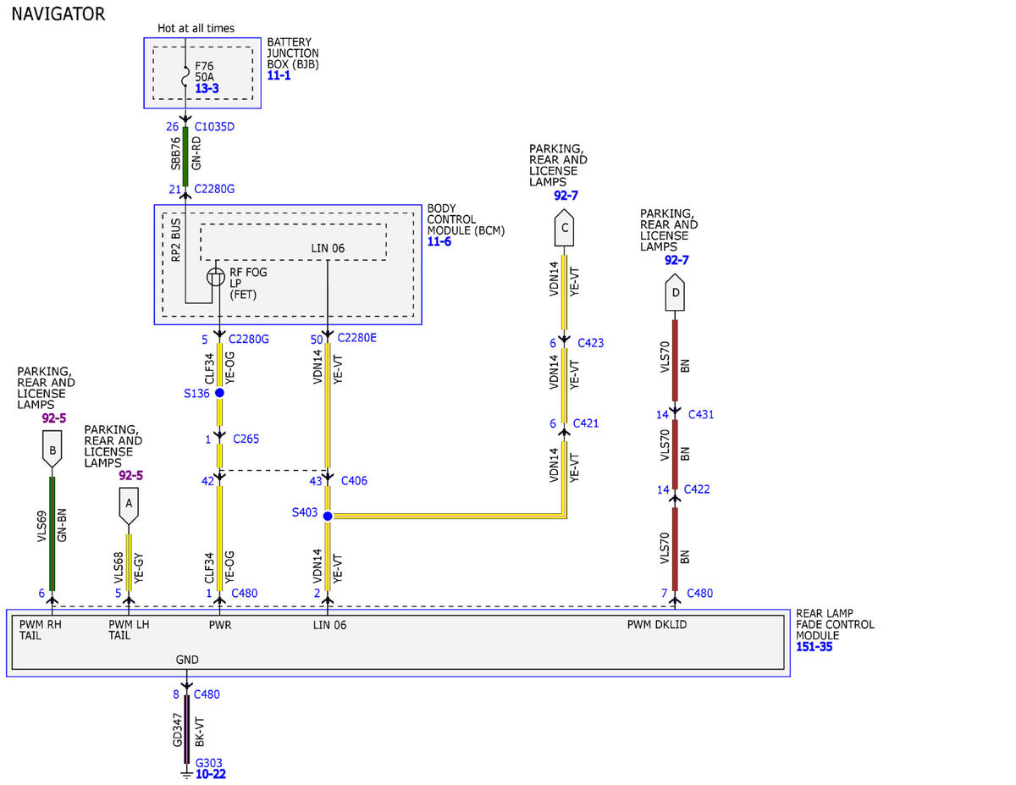Select the F76 fuse symbol
Image resolution: width=1016 pixels, height=785 pixels.
[185, 78]
